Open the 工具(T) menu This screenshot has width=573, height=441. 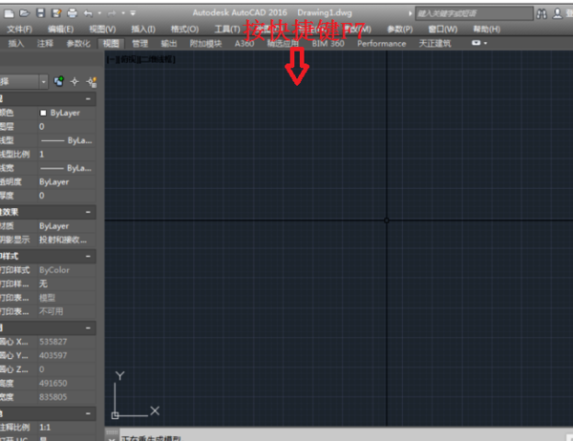tap(227, 30)
